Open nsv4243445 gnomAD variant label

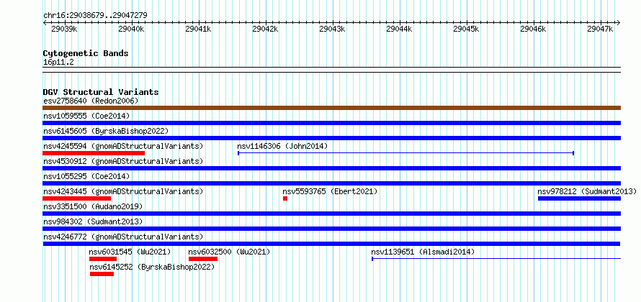tap(123, 191)
